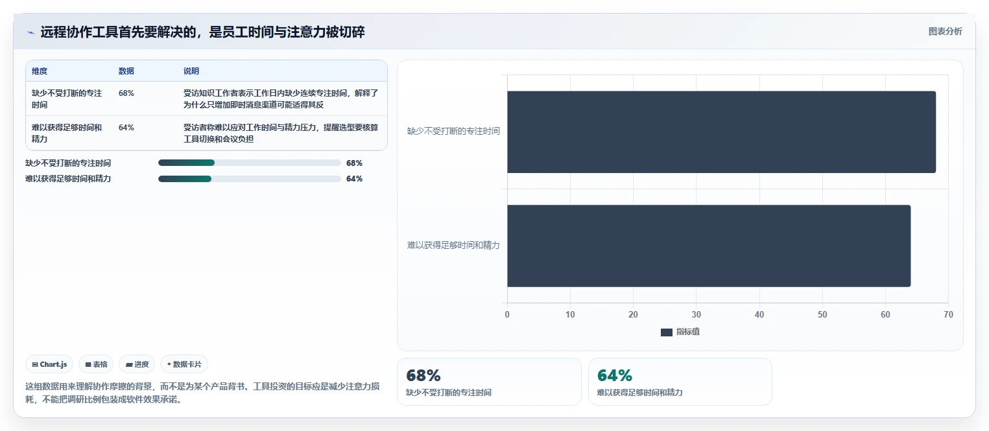Click the x-axis tick label 20

click(633, 314)
